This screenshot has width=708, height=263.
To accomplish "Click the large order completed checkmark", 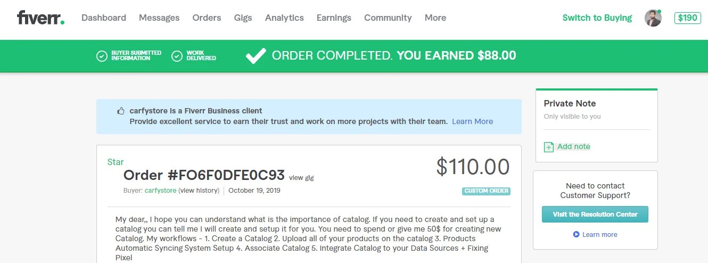I will tap(256, 55).
